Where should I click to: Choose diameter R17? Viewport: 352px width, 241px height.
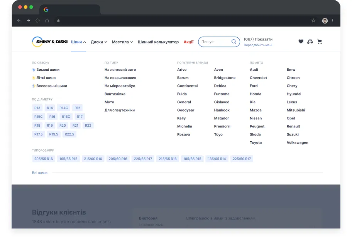click(80, 117)
